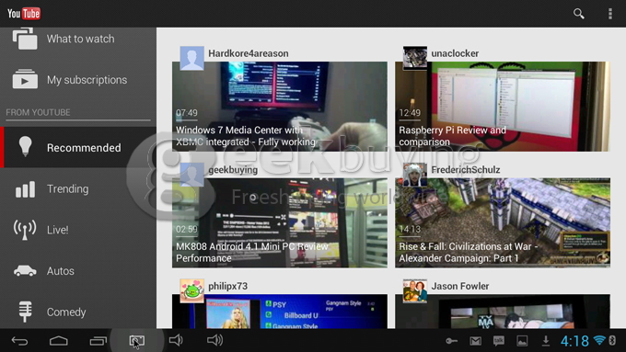Open the three-dot overflow menu

point(610,14)
